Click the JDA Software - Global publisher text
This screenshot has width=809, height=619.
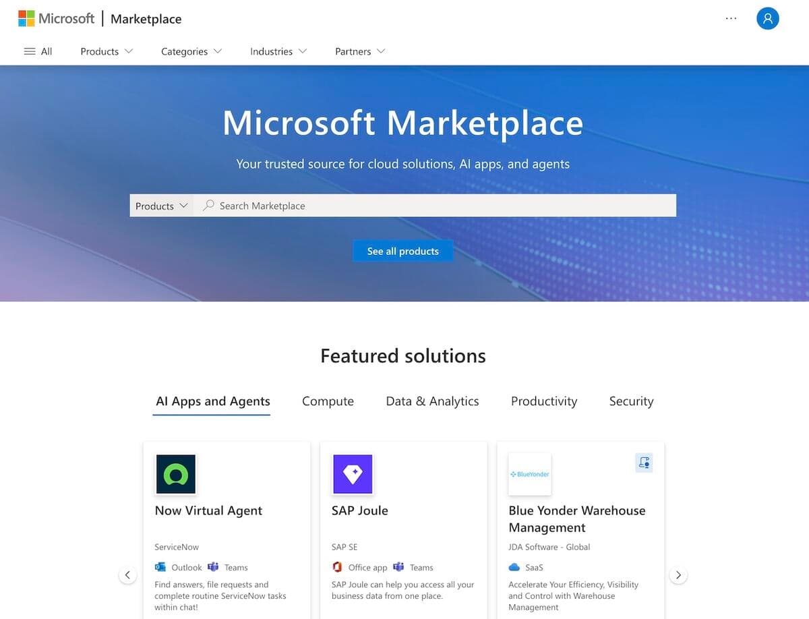click(549, 547)
